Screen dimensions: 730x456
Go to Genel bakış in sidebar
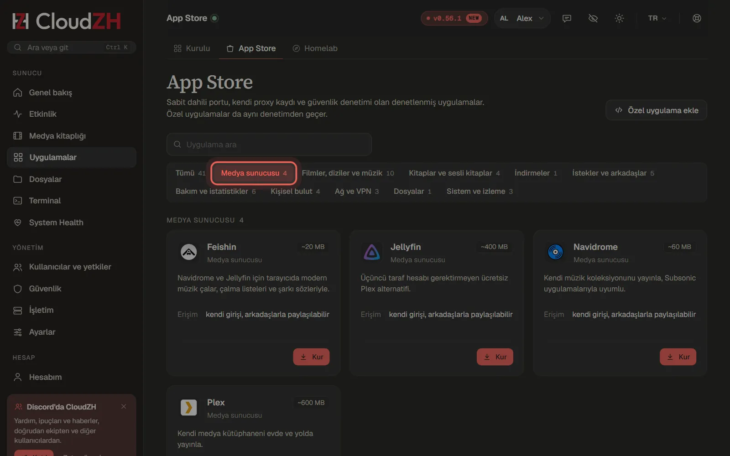(71, 93)
